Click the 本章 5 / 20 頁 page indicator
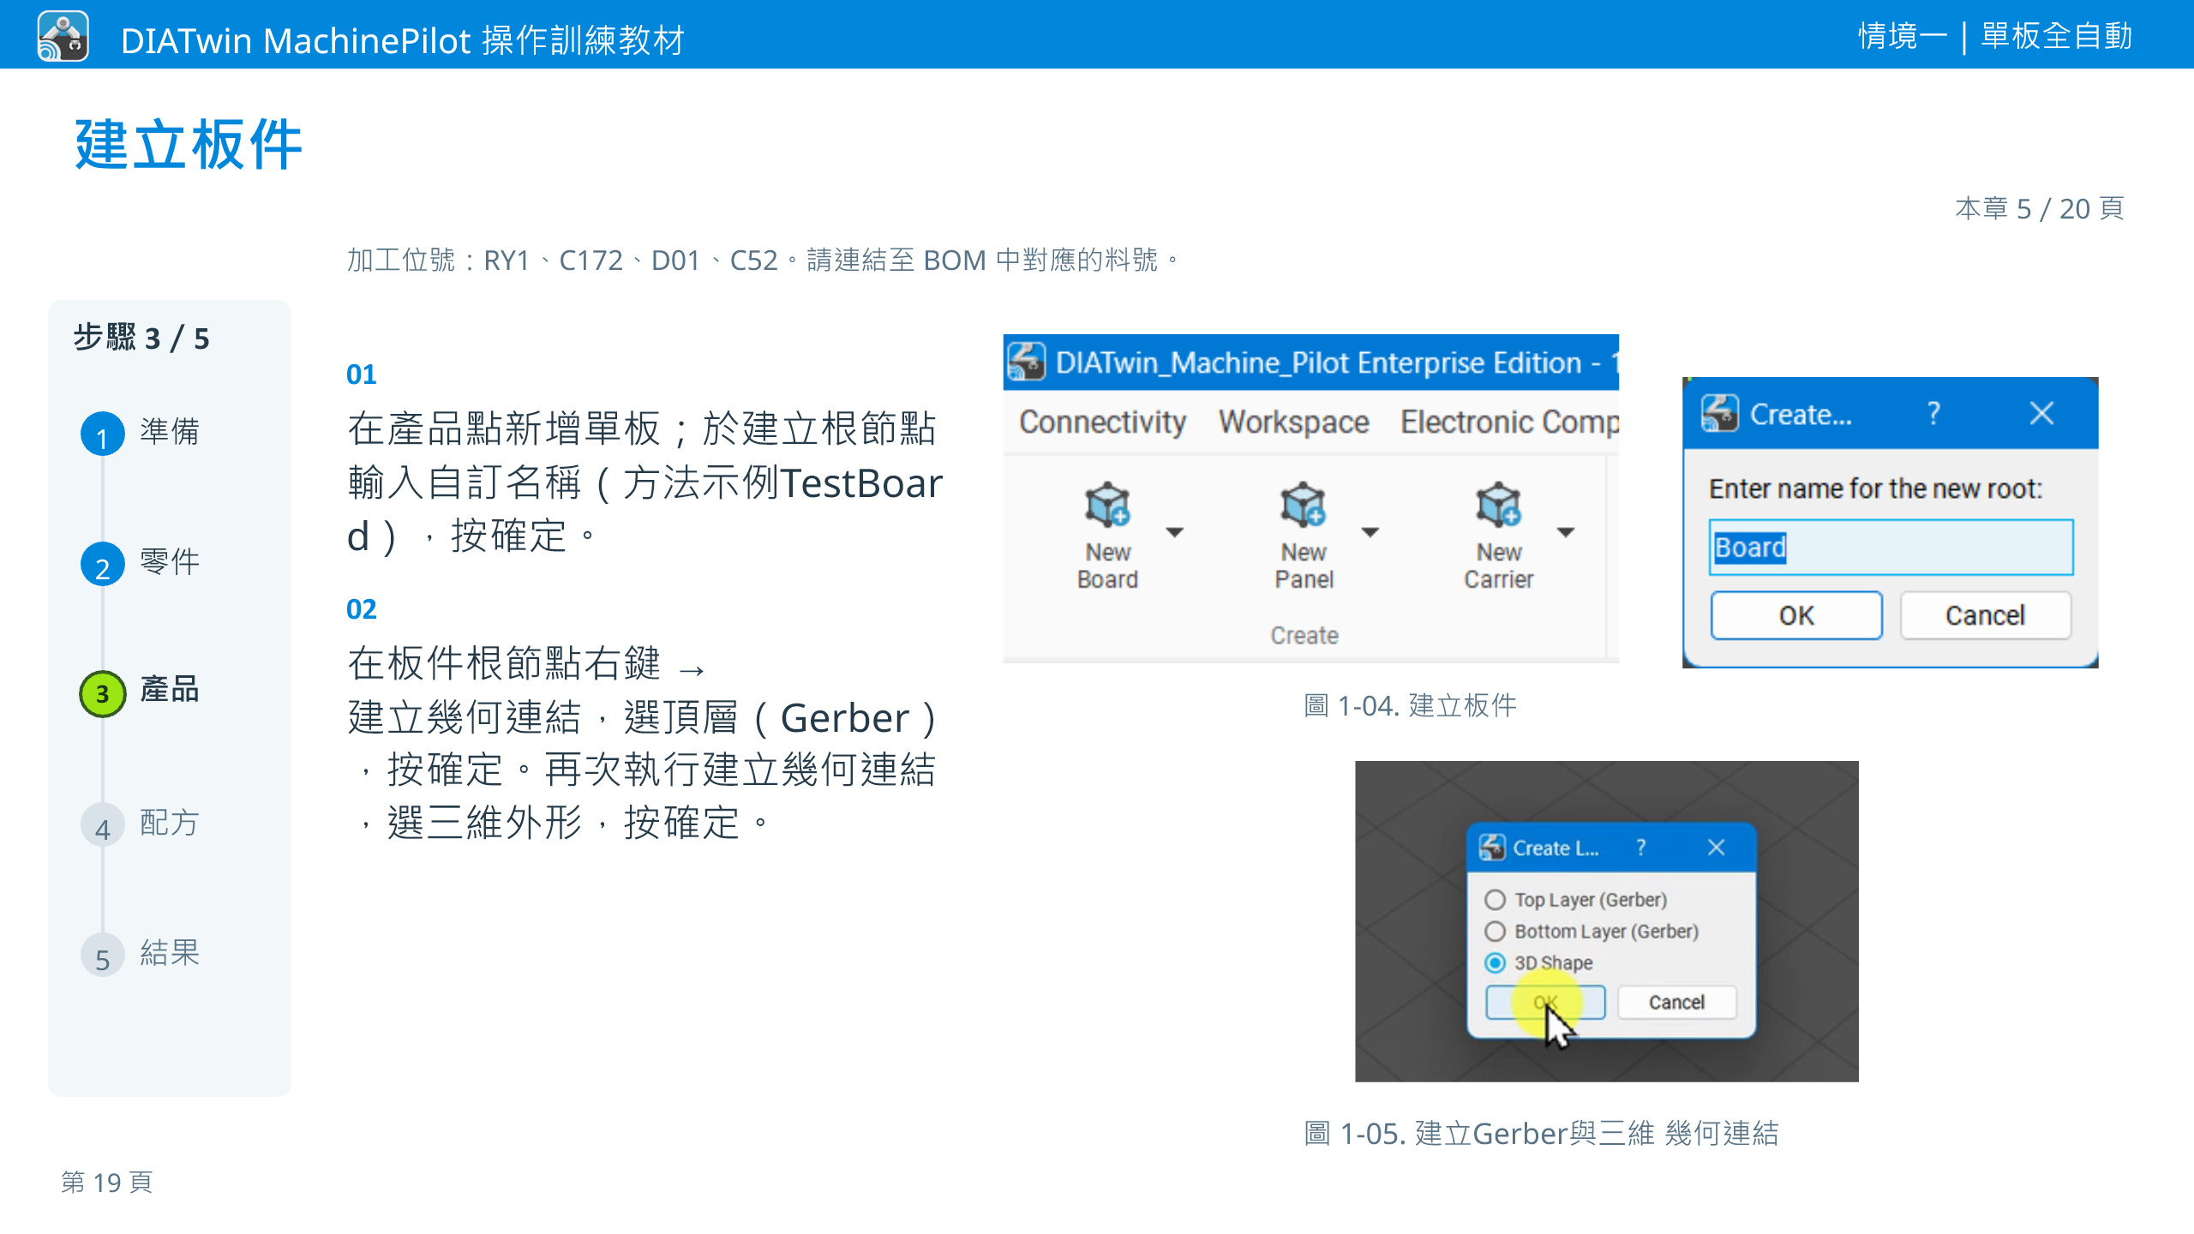Image resolution: width=2194 pixels, height=1234 pixels. coord(2039,208)
